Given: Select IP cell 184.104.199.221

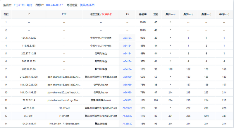Looking at the screenshot, I should pyautogui.click(x=29, y=93).
